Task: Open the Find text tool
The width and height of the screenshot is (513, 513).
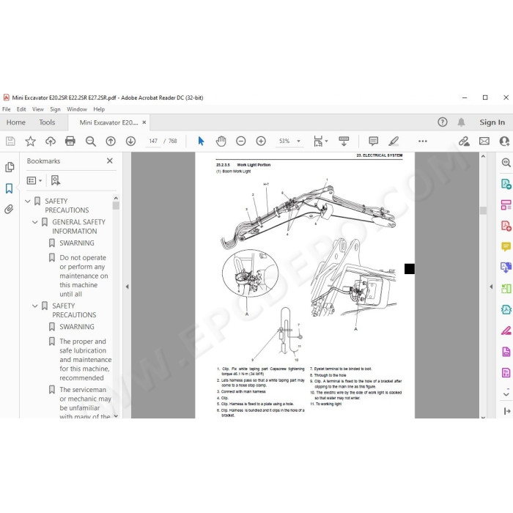Action: [91, 141]
